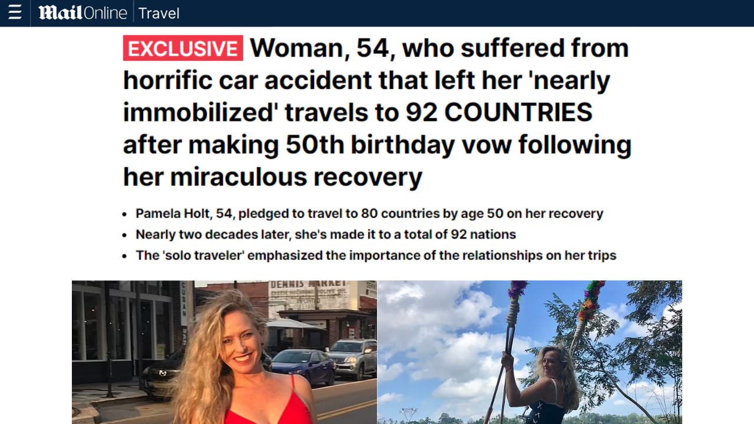754x424 pixels.
Task: Click the 'Online' part of the logo
Action: pyautogui.click(x=105, y=13)
